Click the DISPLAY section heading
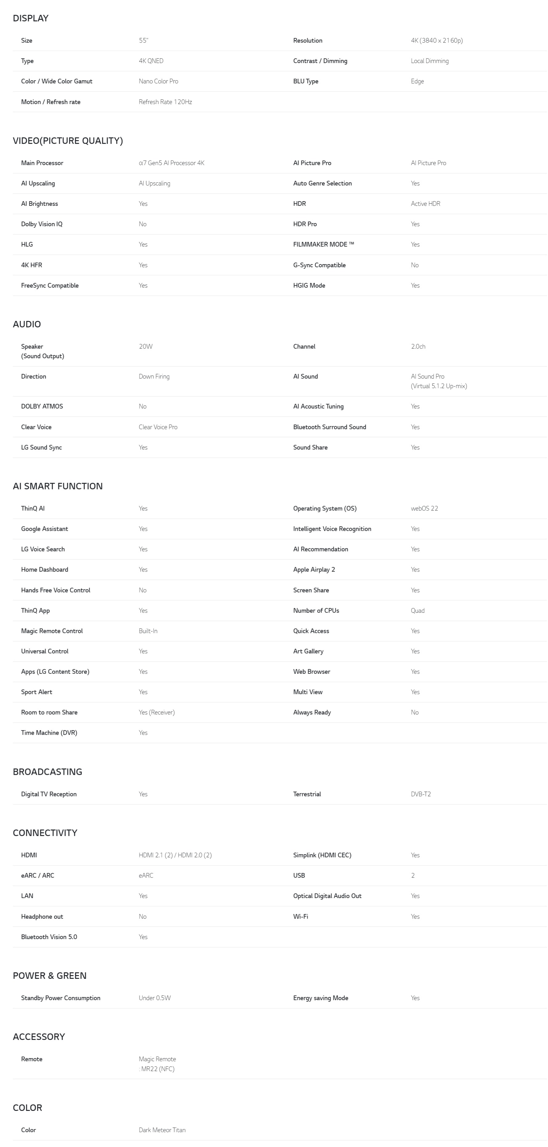The image size is (548, 1147). [x=31, y=18]
